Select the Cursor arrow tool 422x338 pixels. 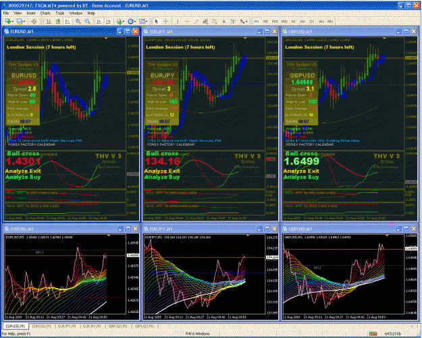[x=157, y=22]
